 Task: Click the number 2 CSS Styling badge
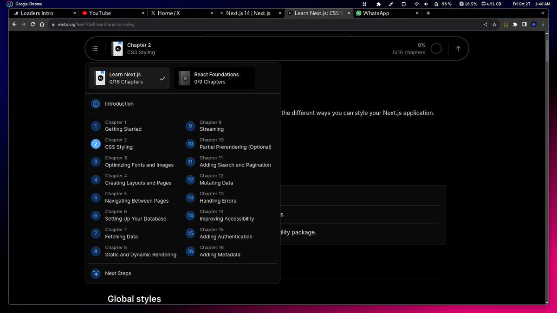96,144
